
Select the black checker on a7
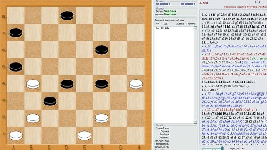[x=16, y=32]
